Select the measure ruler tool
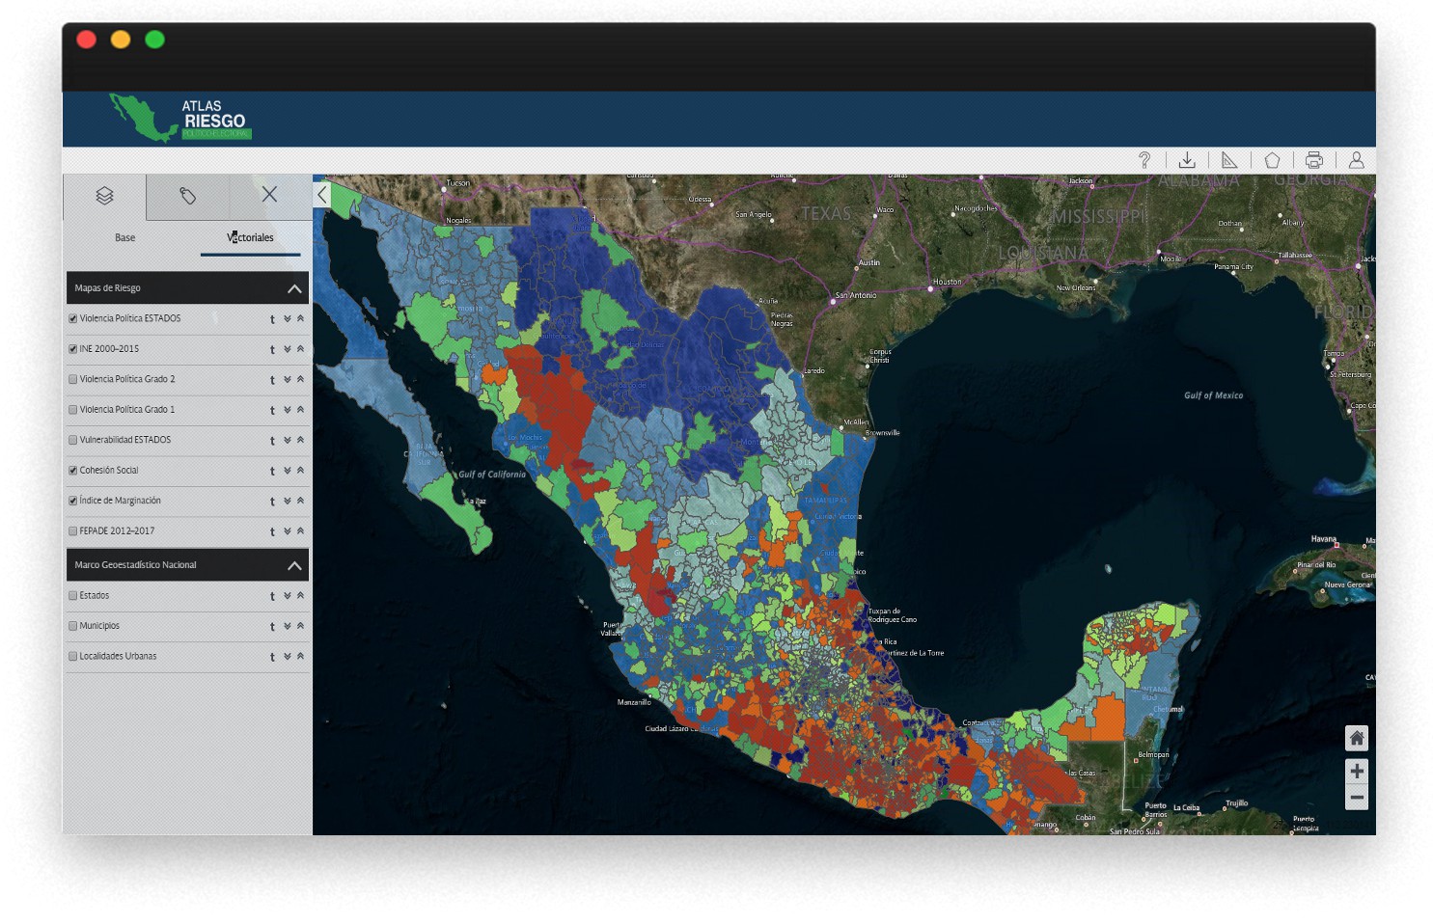The height and width of the screenshot is (924, 1433). [1229, 160]
